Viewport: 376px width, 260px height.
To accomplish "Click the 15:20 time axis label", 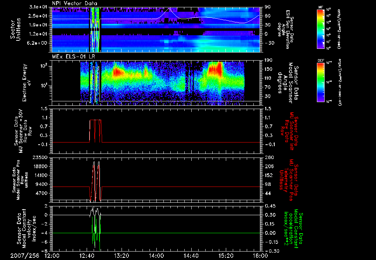I will pyautogui.click(x=226, y=256).
